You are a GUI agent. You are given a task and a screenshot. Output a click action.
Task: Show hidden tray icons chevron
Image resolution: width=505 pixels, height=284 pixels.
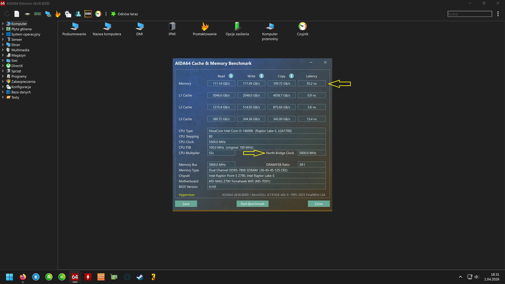click(460, 277)
